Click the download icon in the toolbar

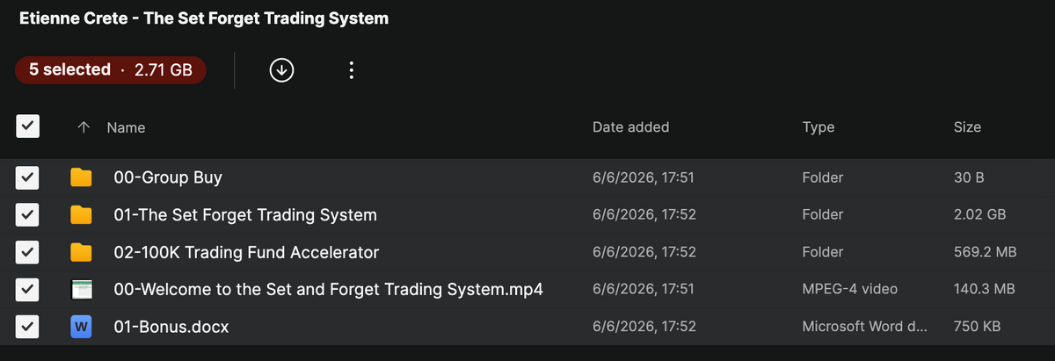(281, 70)
